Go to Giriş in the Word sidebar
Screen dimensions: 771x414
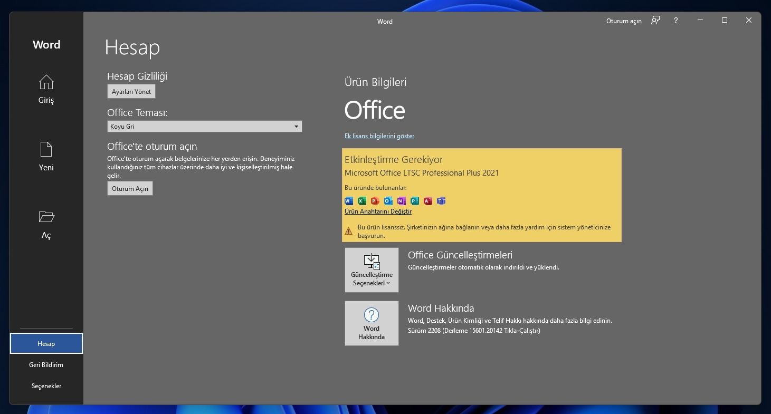46,89
